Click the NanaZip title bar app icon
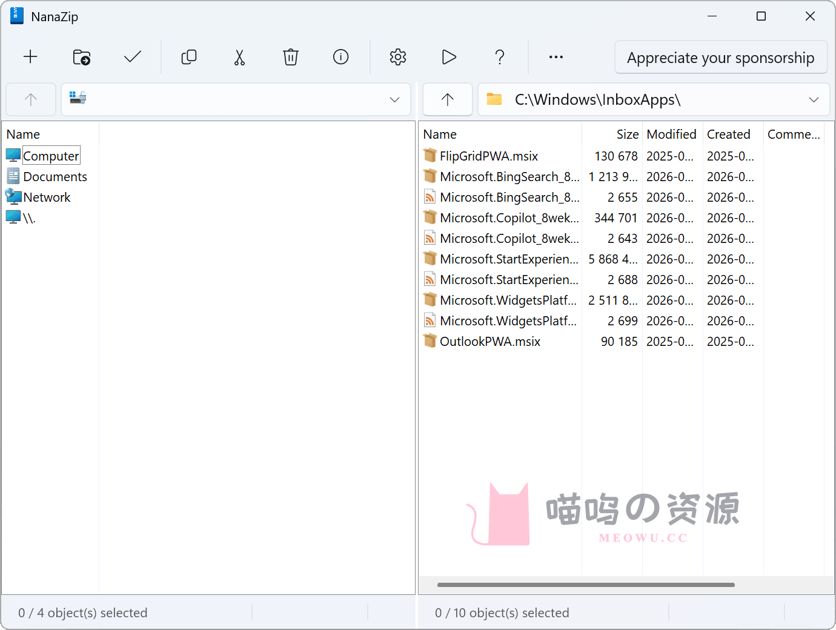836x630 pixels. point(17,16)
